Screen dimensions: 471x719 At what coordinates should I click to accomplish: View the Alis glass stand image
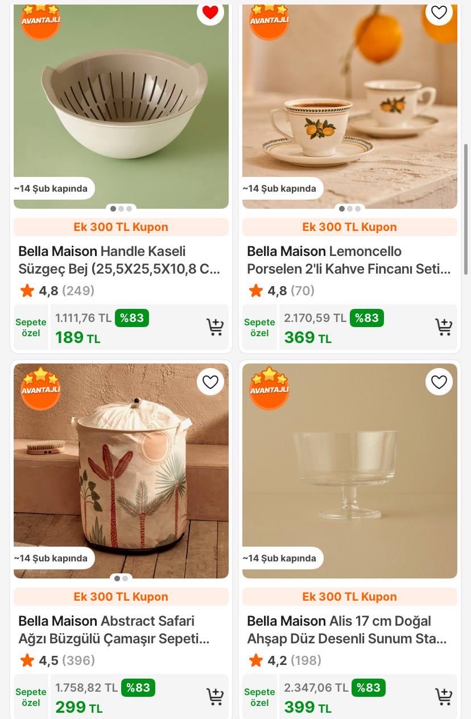pyautogui.click(x=350, y=471)
